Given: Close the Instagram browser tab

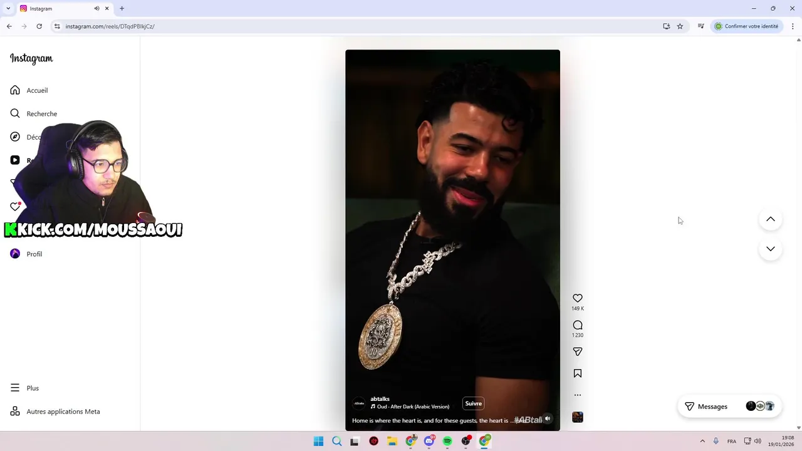Looking at the screenshot, I should point(107,8).
